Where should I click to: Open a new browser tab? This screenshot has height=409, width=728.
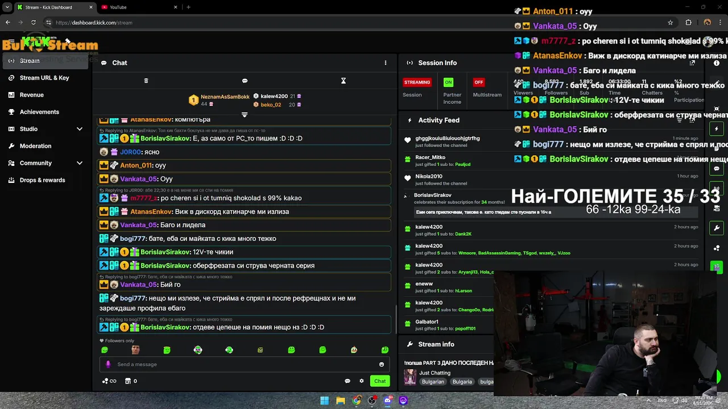click(188, 7)
